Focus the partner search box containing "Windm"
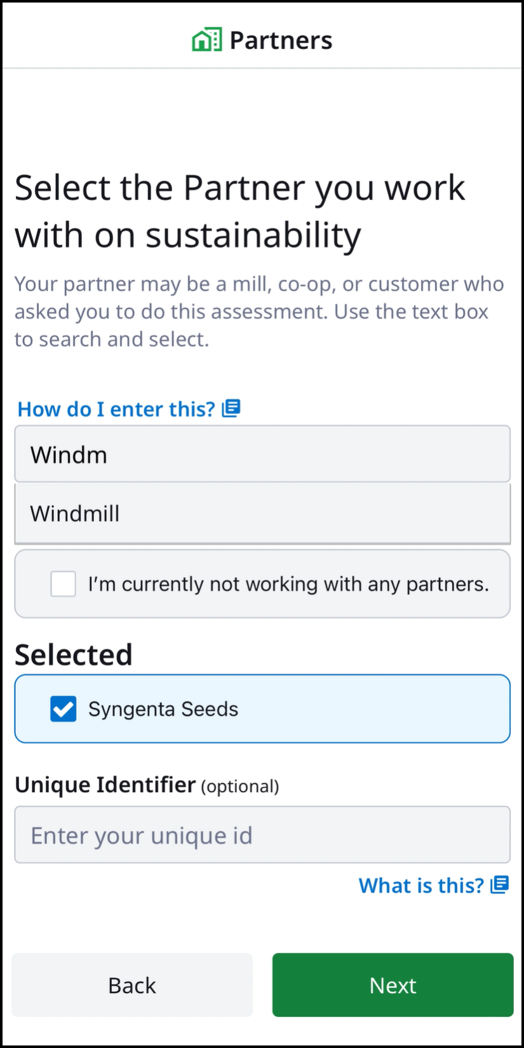 (x=262, y=454)
